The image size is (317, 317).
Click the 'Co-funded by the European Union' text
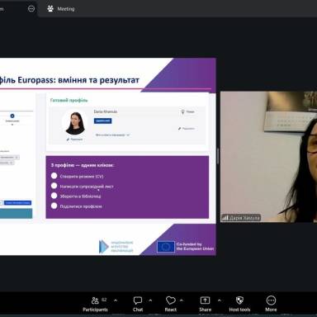click(195, 246)
